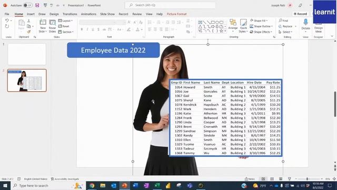Click the Record button near ribbon tabs
Image resolution: width=337 pixels, height=190 pixels.
point(300,14)
